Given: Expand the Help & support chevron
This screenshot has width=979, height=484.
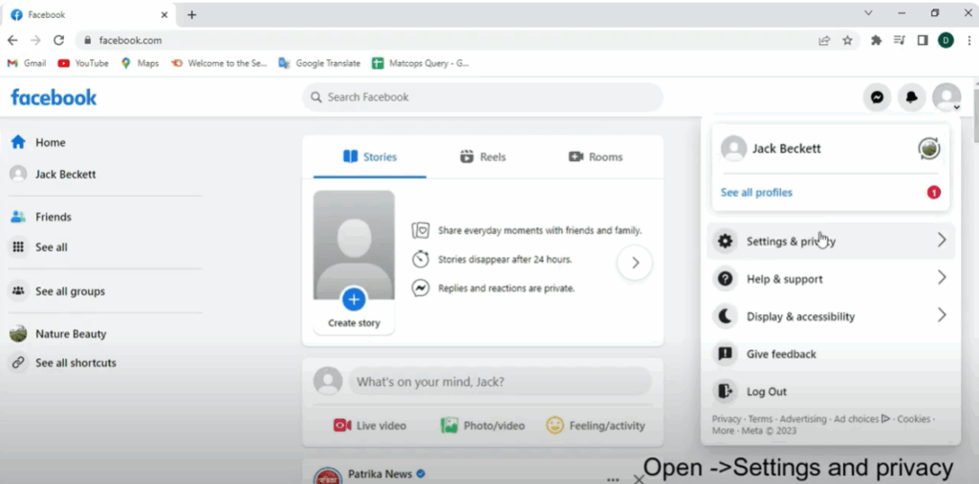Looking at the screenshot, I should click(942, 278).
